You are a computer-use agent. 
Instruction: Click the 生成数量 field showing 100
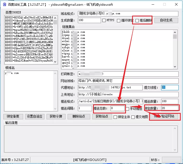coord(89,20)
